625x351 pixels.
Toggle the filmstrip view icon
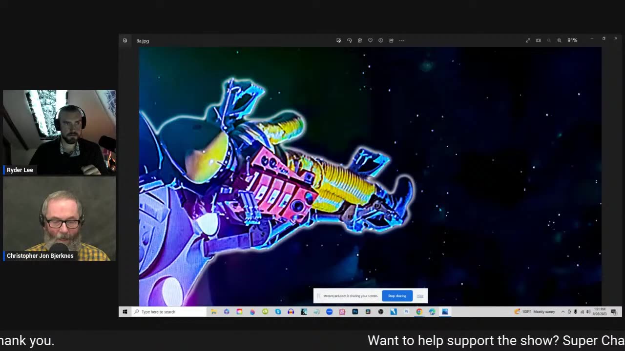click(x=539, y=40)
